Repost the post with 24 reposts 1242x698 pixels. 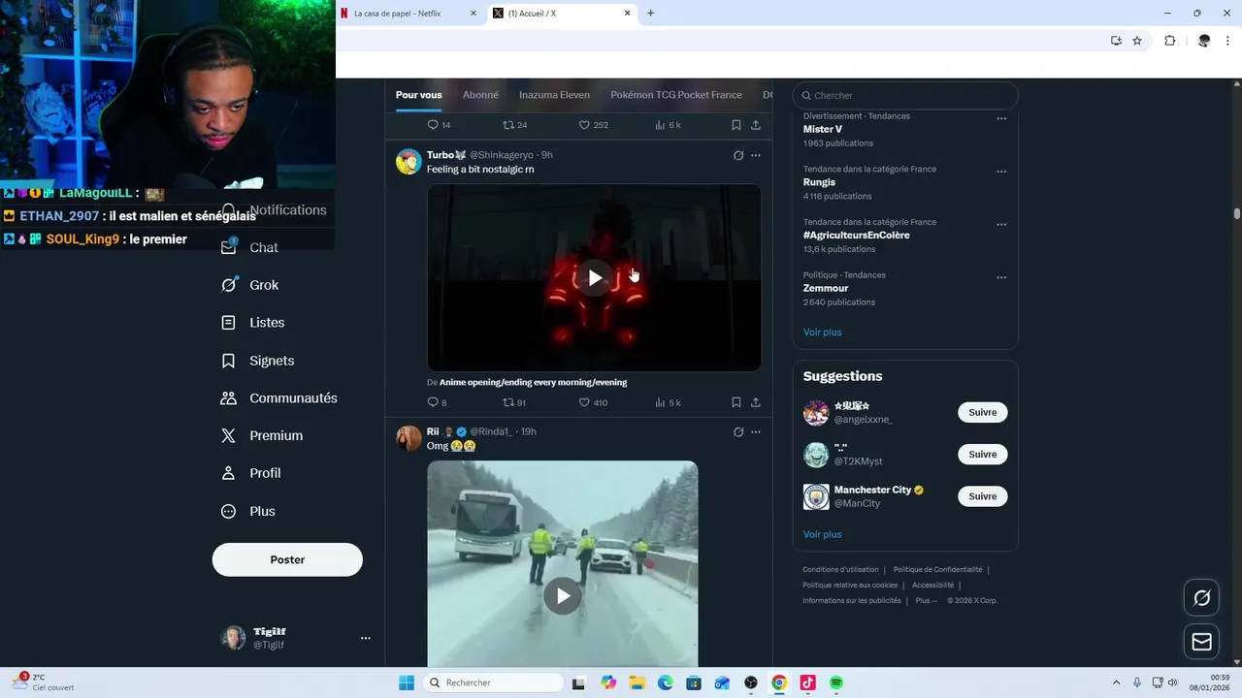point(514,125)
